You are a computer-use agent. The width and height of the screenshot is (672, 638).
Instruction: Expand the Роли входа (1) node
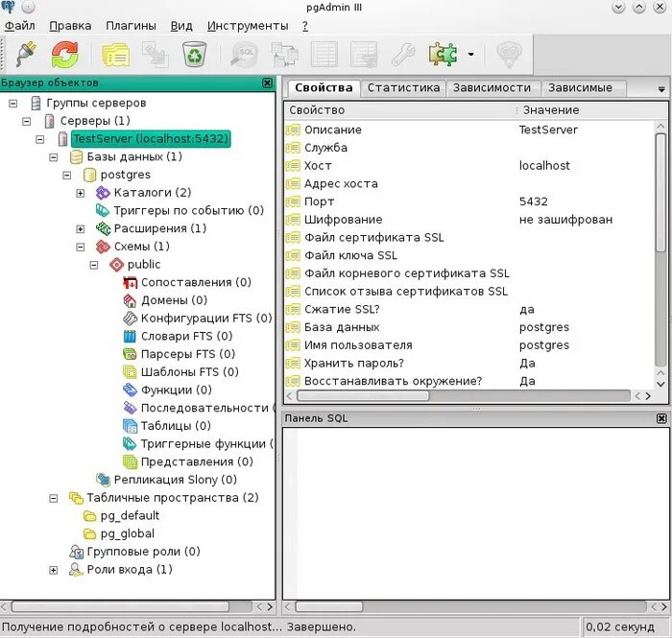click(x=53, y=570)
